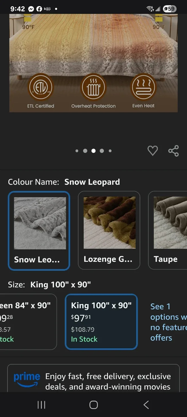Screen dimensions: 187x417
Task: Open the Facebook notification icon
Action: (x=40, y=9)
